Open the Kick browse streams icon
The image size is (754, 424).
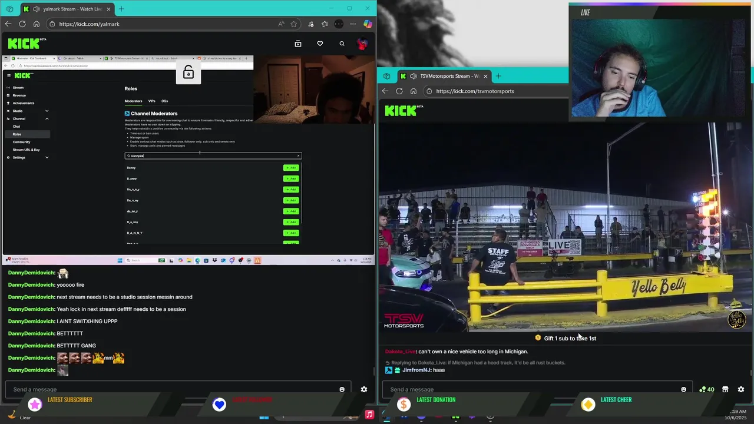pos(298,44)
